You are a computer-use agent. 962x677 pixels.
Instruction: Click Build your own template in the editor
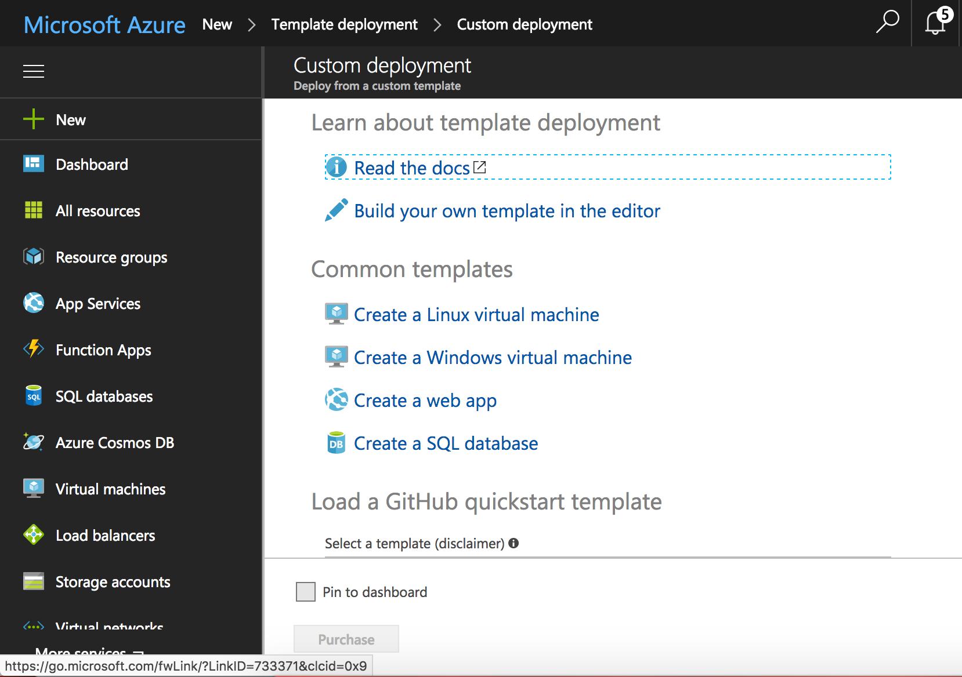[507, 210]
